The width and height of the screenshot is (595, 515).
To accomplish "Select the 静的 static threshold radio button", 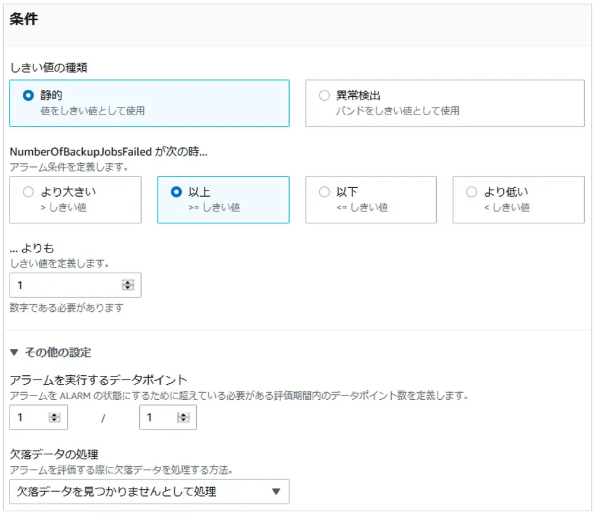I will pos(28,95).
